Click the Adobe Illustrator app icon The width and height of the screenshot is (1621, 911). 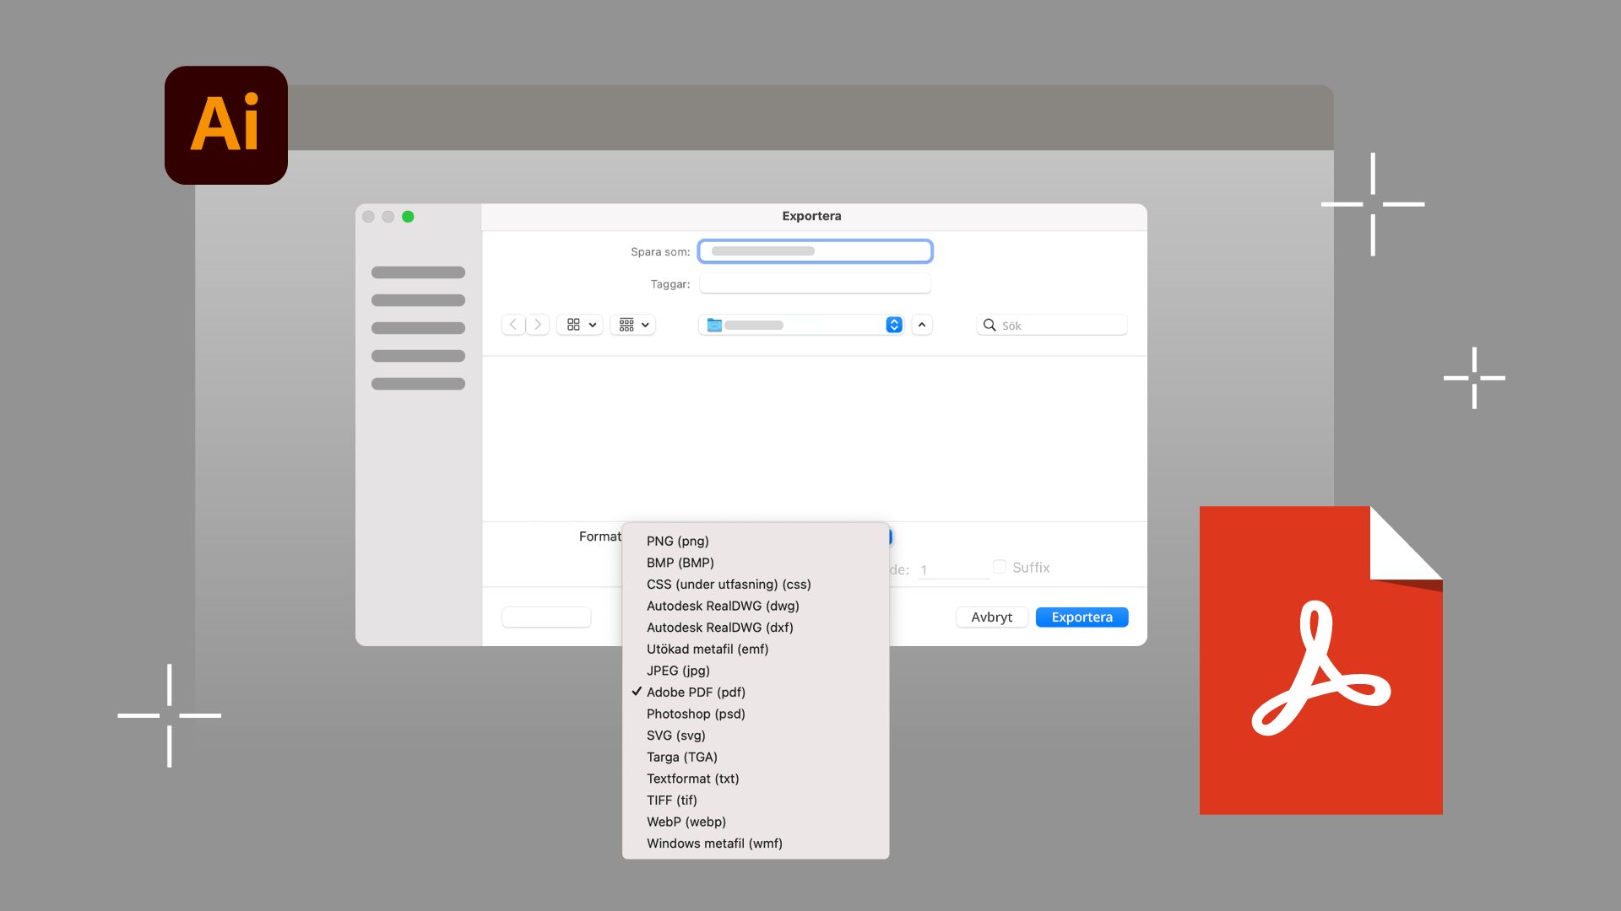226,125
